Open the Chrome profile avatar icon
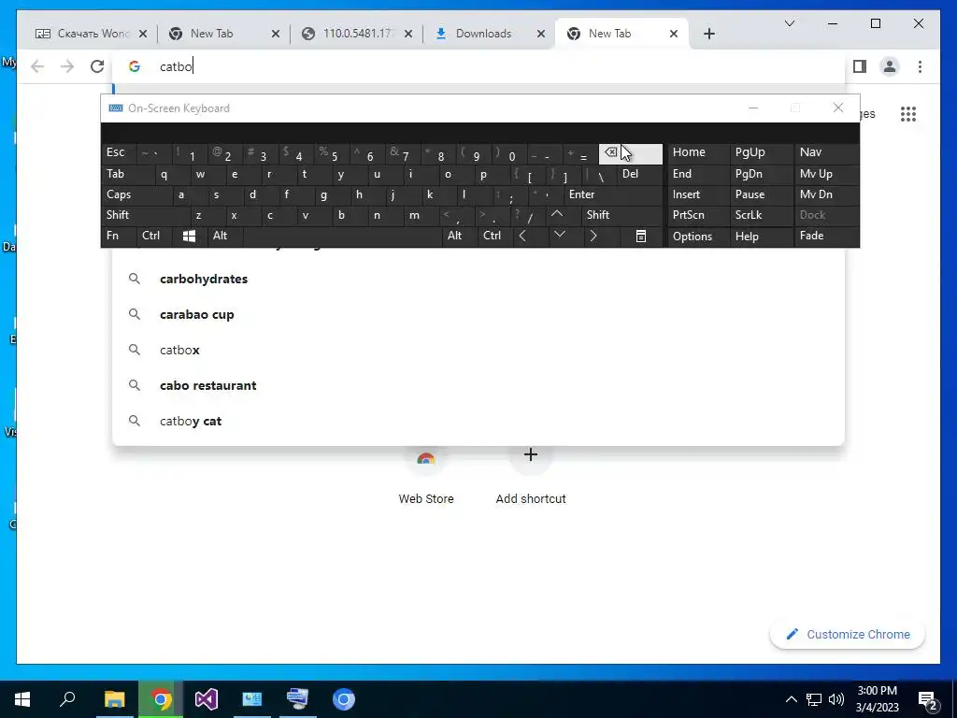 click(x=890, y=66)
